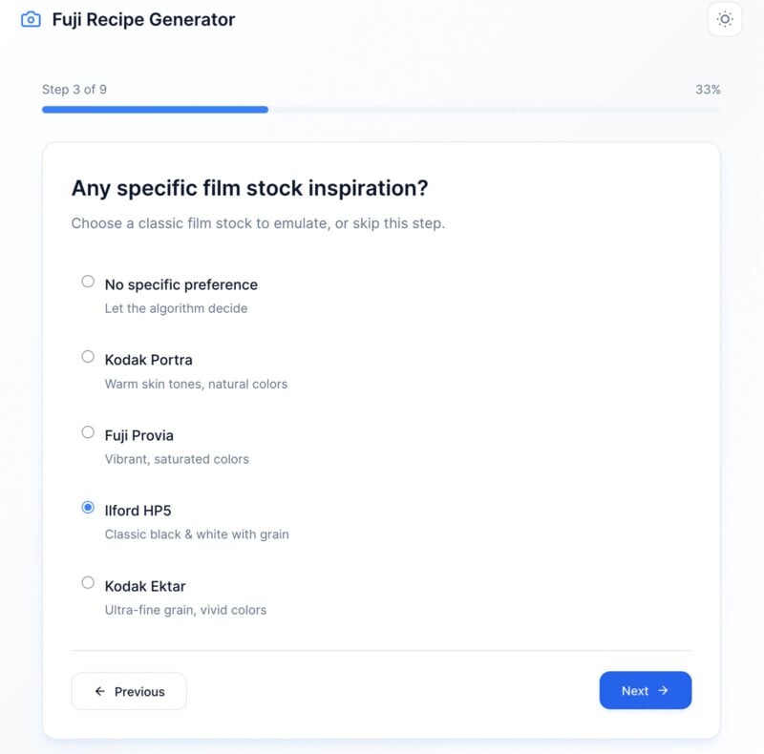The height and width of the screenshot is (754, 764).
Task: Click the left arrow icon on Previous
Action: pyautogui.click(x=100, y=692)
